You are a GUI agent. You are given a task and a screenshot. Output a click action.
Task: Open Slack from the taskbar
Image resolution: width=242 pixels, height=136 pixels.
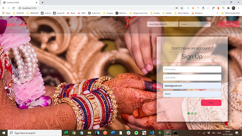pyautogui.click(x=128, y=133)
